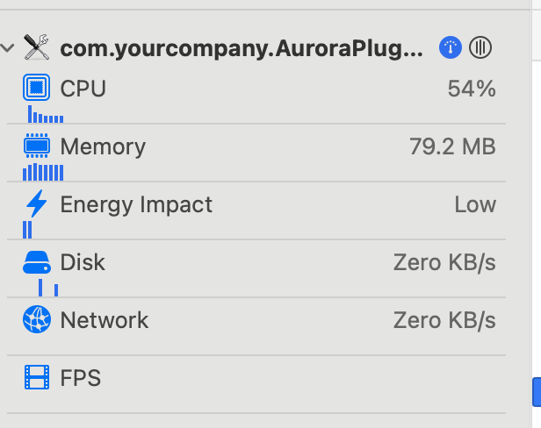Click the CPU chip icon
The height and width of the screenshot is (428, 541).
click(37, 89)
